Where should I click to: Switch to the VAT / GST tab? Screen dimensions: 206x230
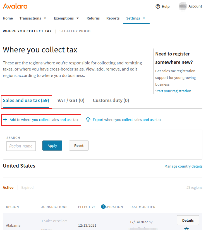pos(71,100)
